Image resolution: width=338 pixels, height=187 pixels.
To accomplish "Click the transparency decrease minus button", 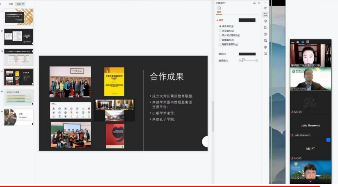I will coord(240,61).
